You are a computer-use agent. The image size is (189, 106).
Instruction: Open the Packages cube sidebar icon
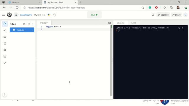[x=5, y=37]
